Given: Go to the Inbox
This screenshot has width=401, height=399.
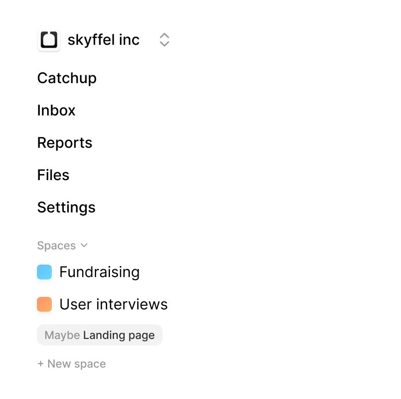Looking at the screenshot, I should pyautogui.click(x=56, y=110).
